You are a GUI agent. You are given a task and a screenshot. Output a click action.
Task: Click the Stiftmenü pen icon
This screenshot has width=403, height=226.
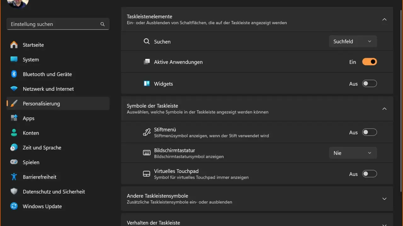pyautogui.click(x=147, y=132)
